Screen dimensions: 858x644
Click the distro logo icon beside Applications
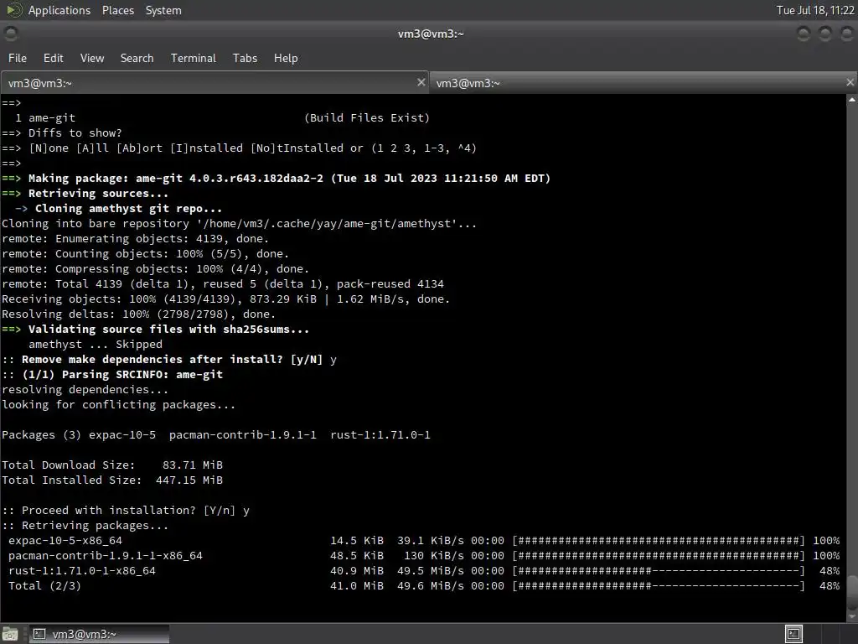[13, 10]
